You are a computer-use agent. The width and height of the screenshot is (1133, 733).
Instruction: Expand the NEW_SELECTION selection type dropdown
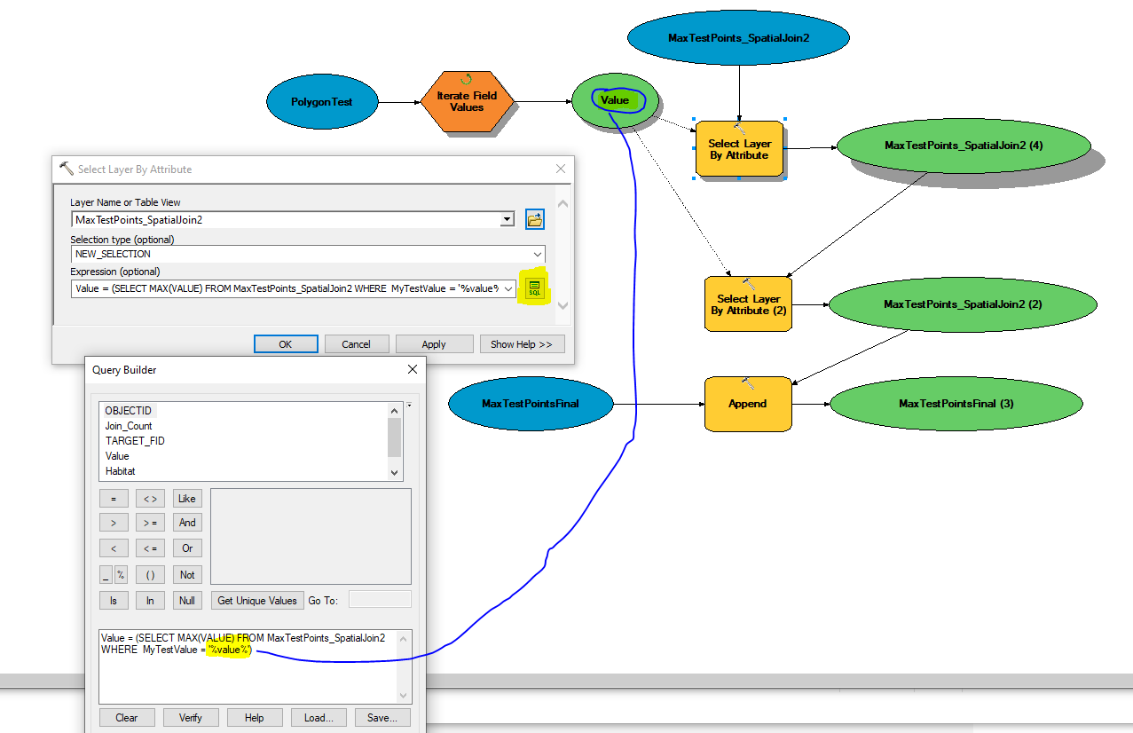538,256
